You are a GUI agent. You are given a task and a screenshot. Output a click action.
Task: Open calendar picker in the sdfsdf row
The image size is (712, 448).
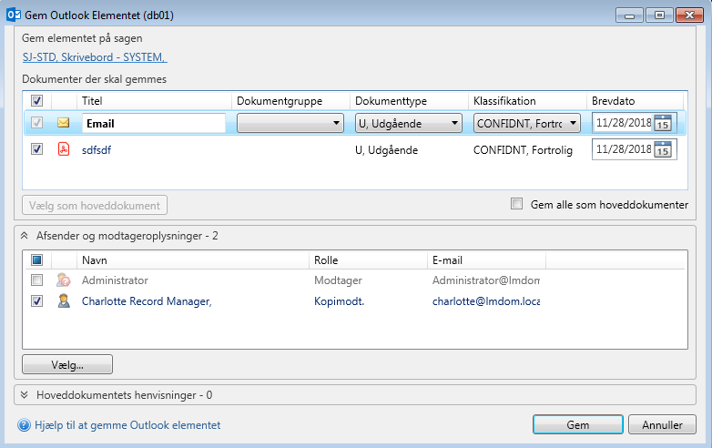(663, 149)
